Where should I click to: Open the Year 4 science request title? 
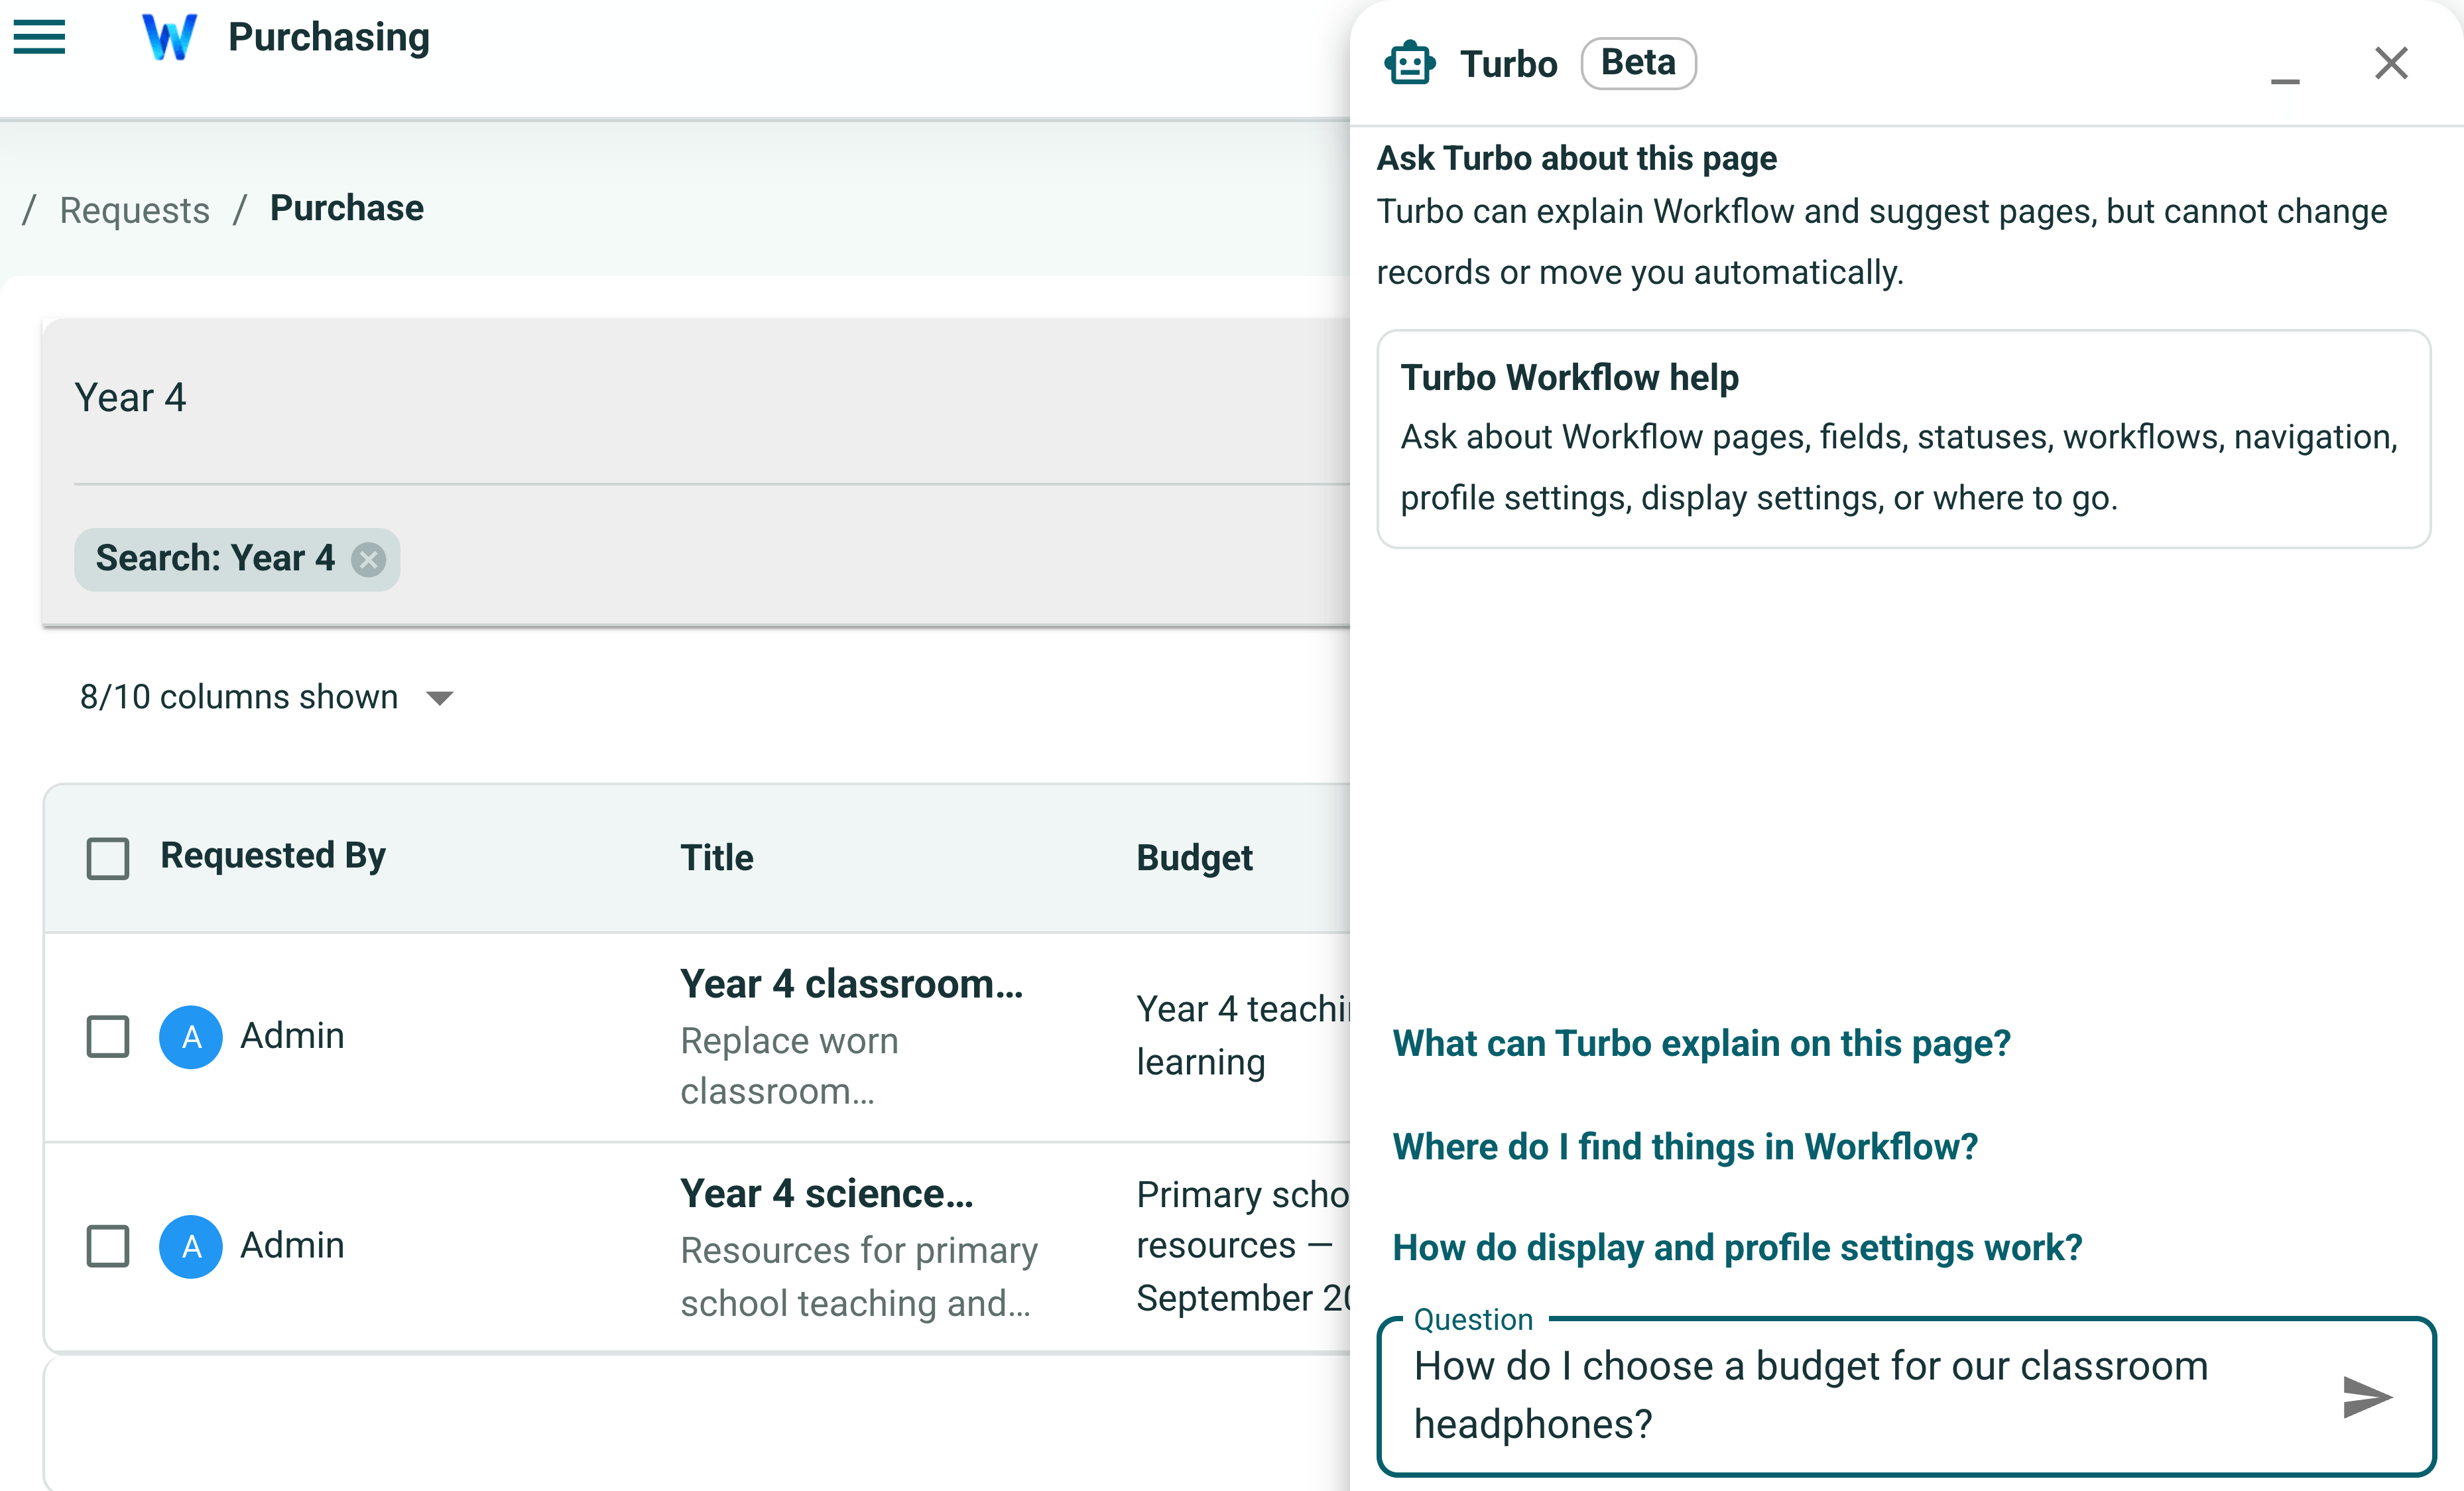click(826, 1194)
